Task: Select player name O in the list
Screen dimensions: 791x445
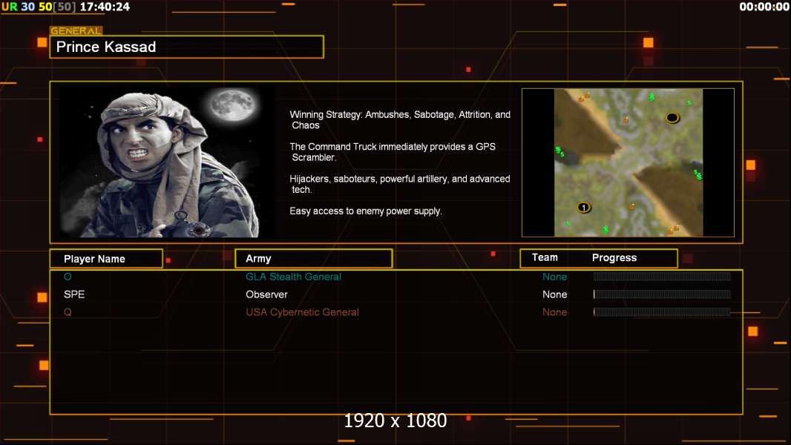Action: (68, 277)
